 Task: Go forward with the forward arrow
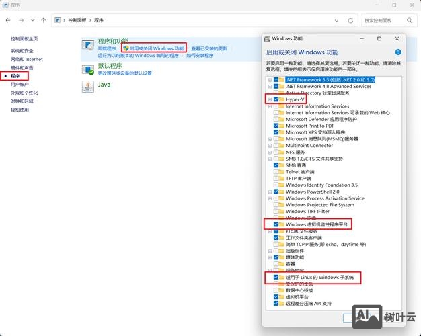coord(21,20)
